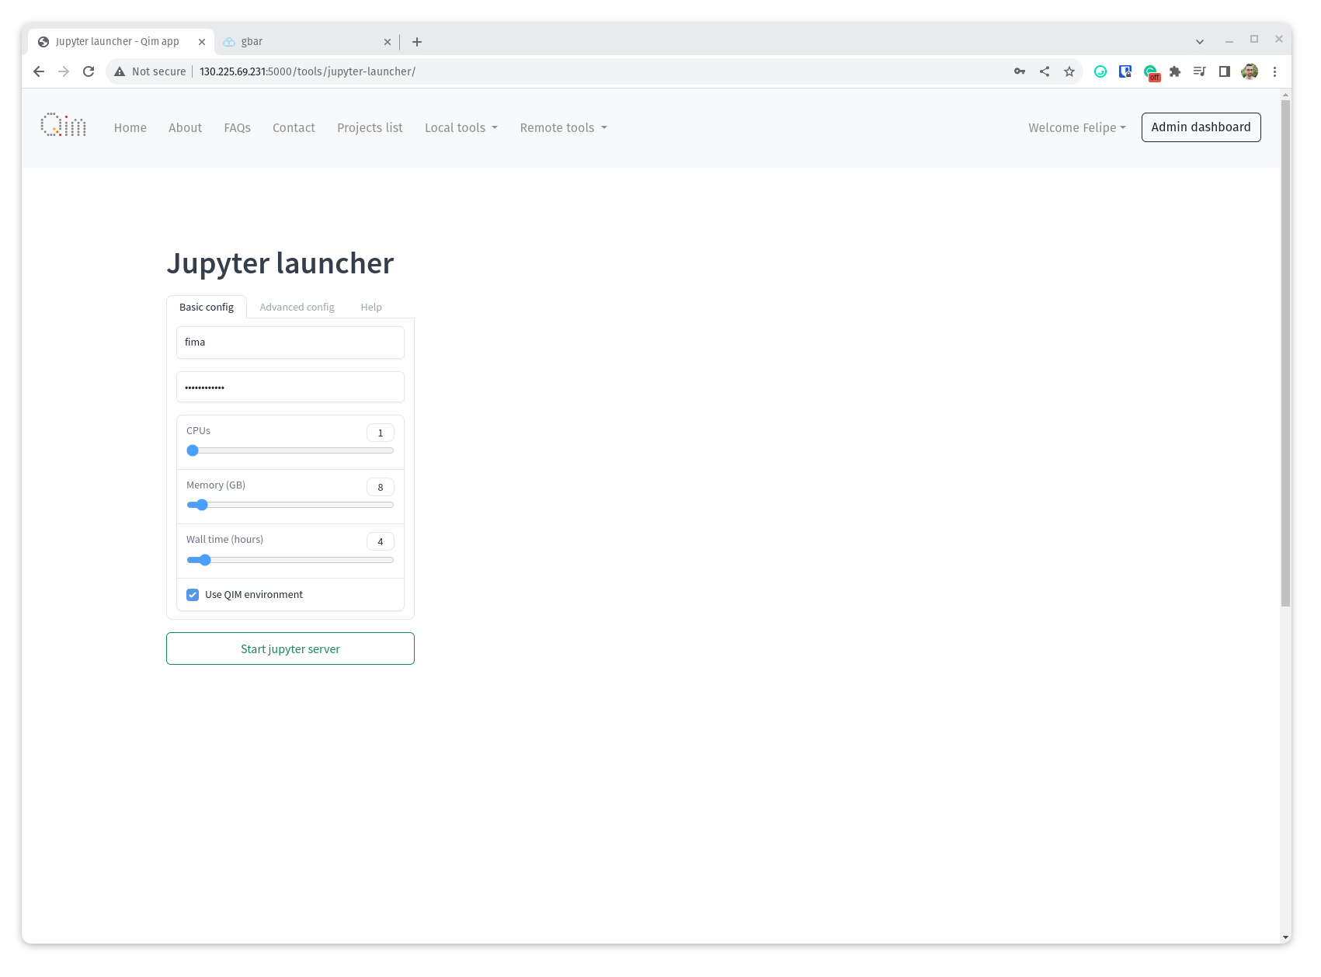Click the Not secure warning icon
The height and width of the screenshot is (977, 1321).
click(120, 71)
